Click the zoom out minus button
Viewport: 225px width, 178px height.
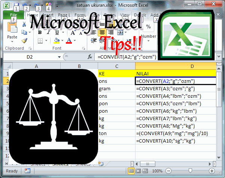168,171
